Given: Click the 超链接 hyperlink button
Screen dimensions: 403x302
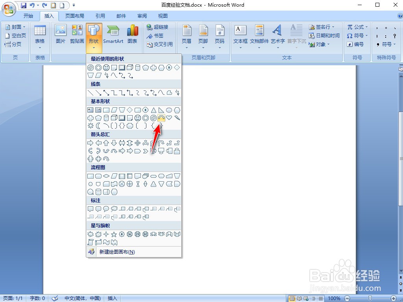Looking at the screenshot, I should point(157,27).
